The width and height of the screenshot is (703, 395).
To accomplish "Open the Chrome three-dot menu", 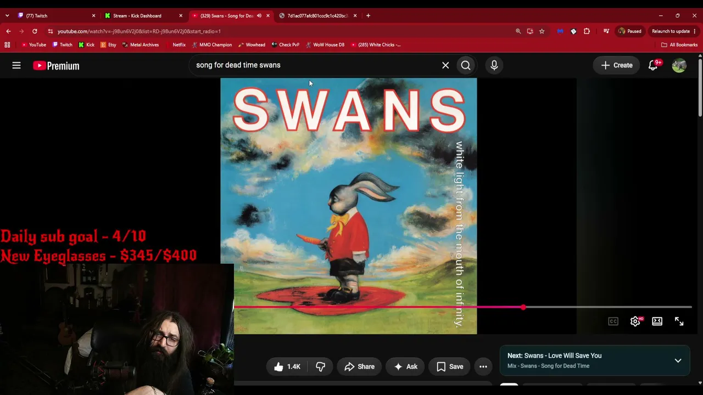I will pyautogui.click(x=695, y=31).
